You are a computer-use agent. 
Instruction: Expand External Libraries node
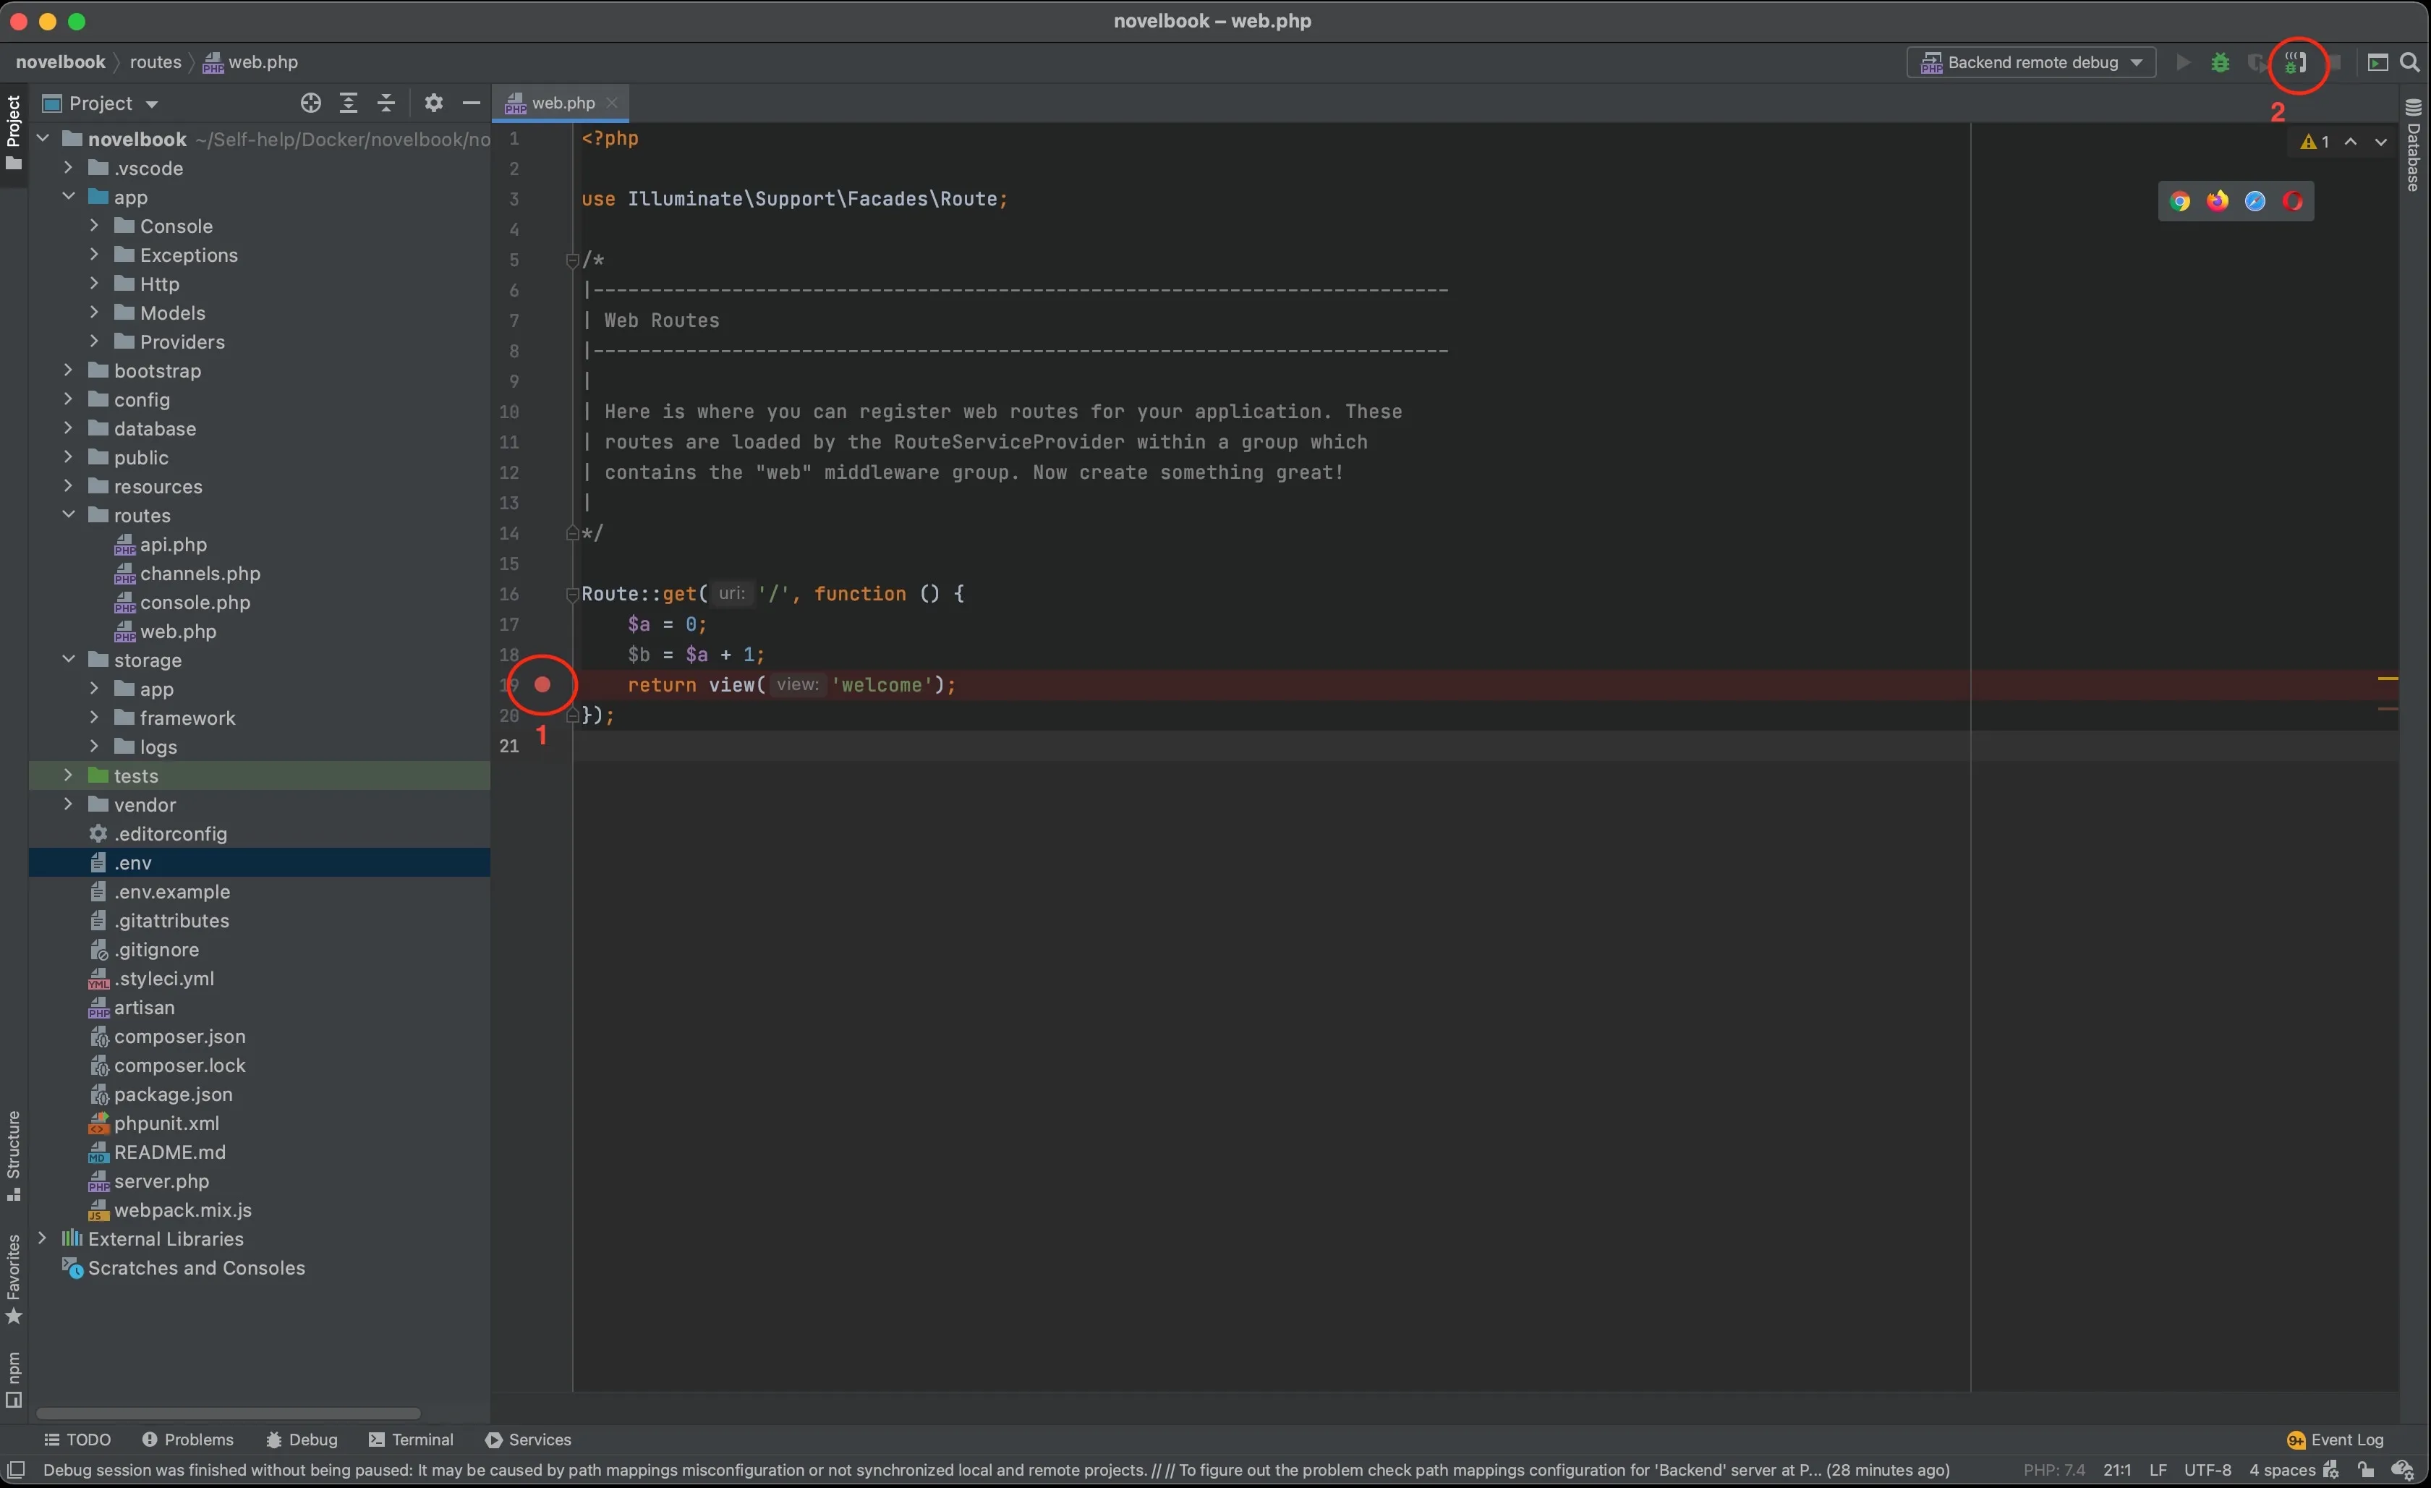43,1238
